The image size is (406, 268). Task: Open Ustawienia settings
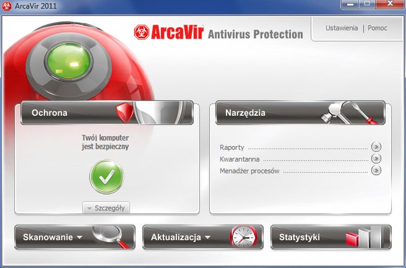click(342, 28)
